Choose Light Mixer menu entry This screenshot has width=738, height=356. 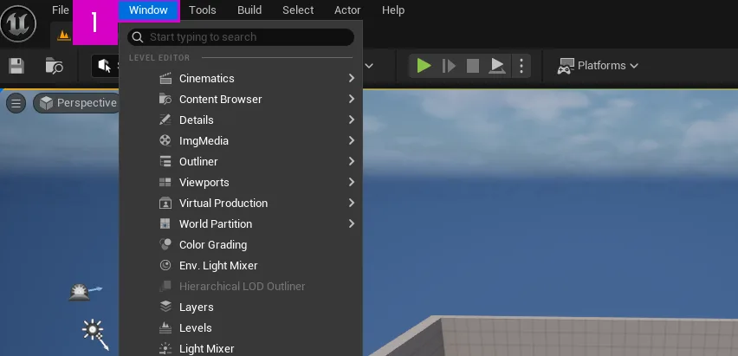tap(241, 348)
